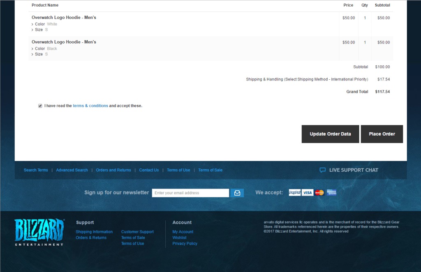Open the Search Terms footer link
This screenshot has height=272, width=421.
[x=36, y=170]
